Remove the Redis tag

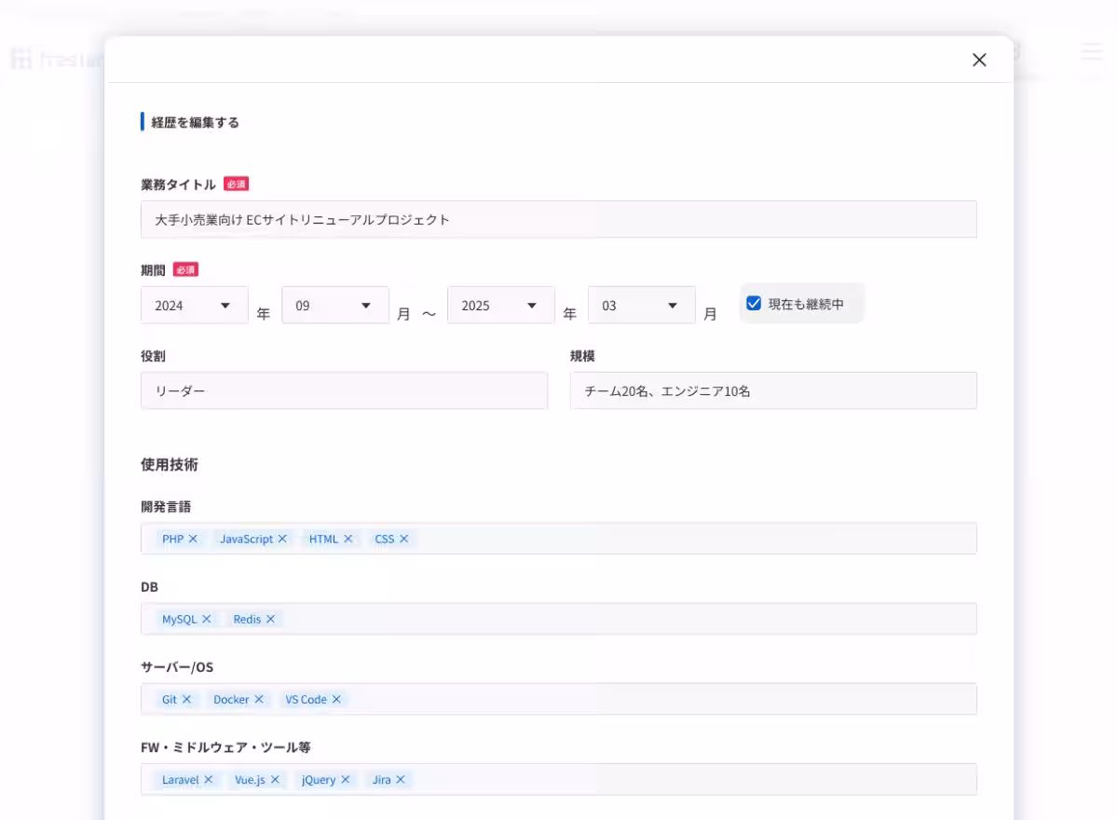(270, 619)
